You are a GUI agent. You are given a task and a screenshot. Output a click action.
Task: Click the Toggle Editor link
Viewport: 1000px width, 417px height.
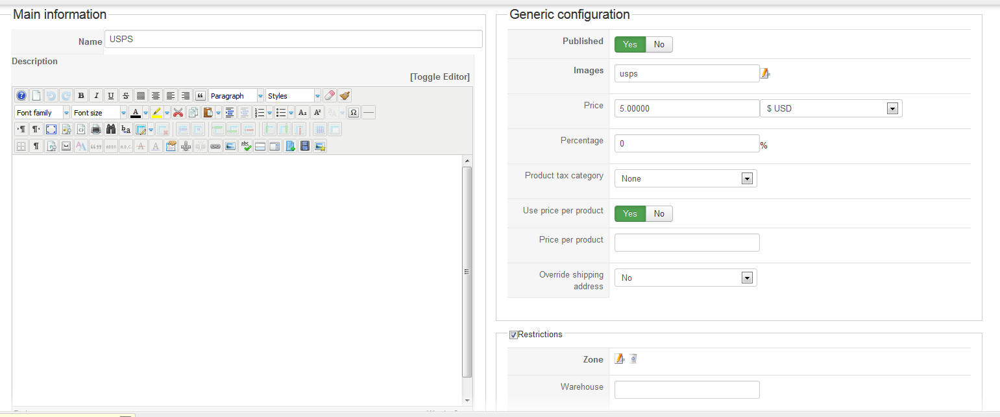tap(439, 77)
